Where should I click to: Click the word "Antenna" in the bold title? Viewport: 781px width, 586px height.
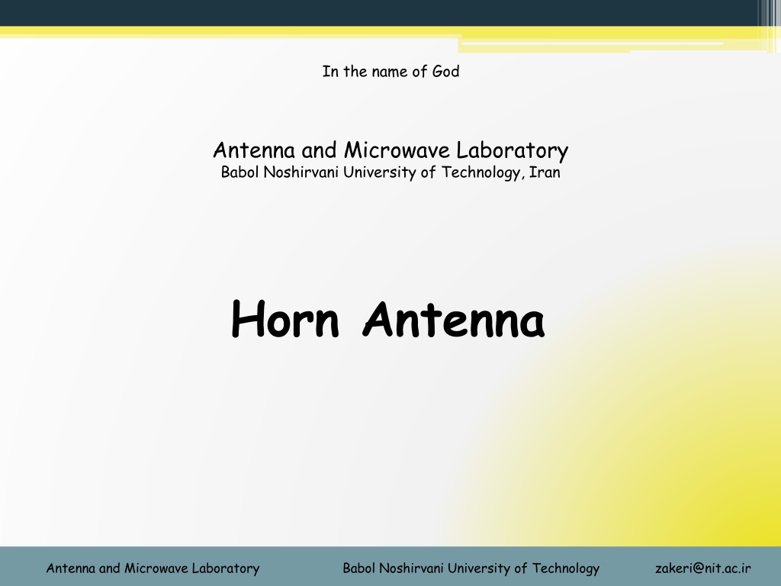(453, 320)
